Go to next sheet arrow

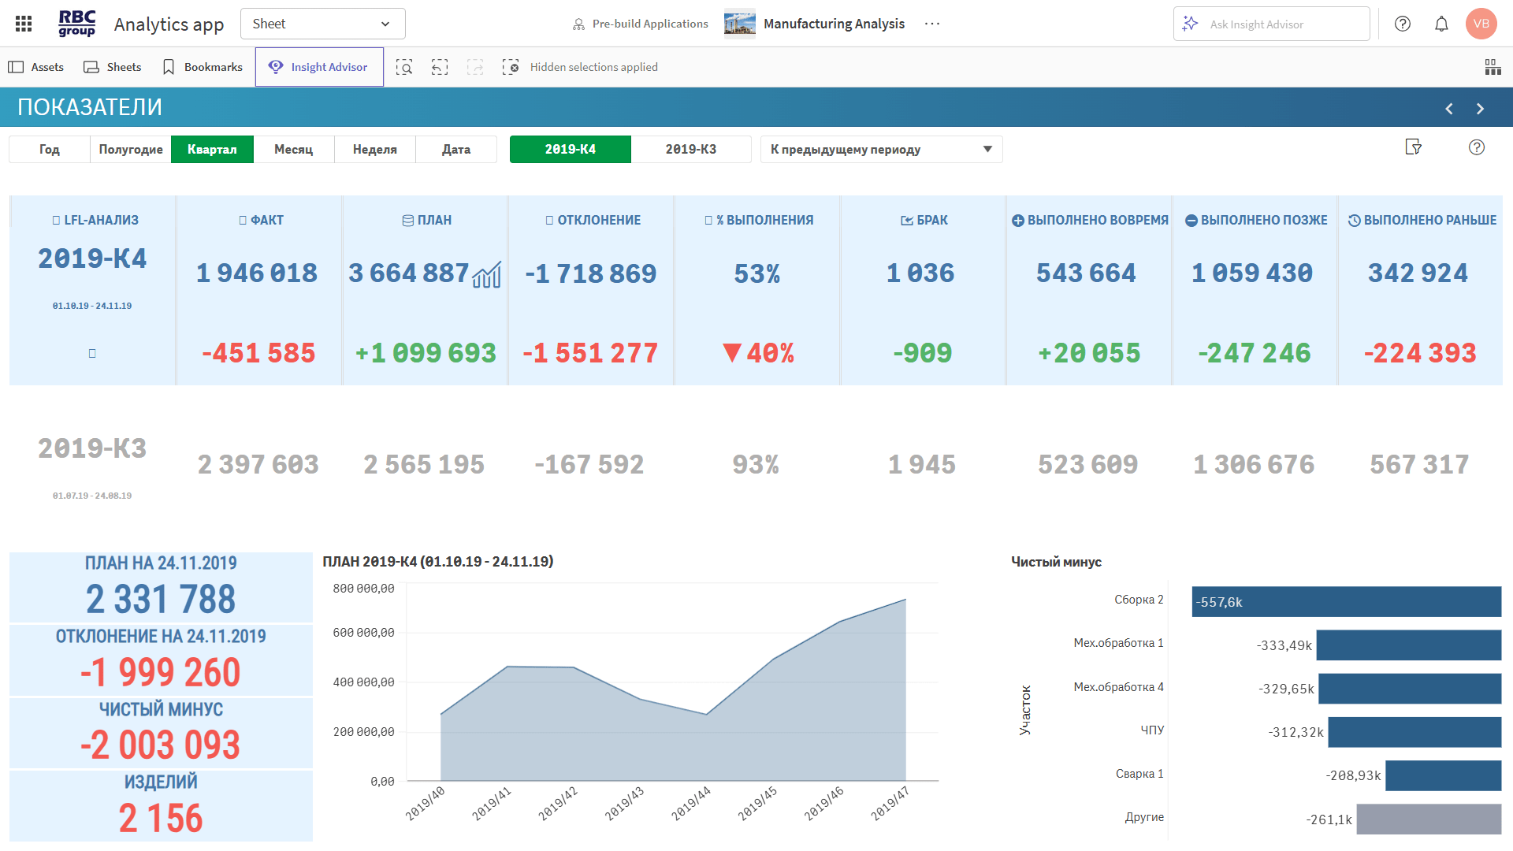point(1480,109)
